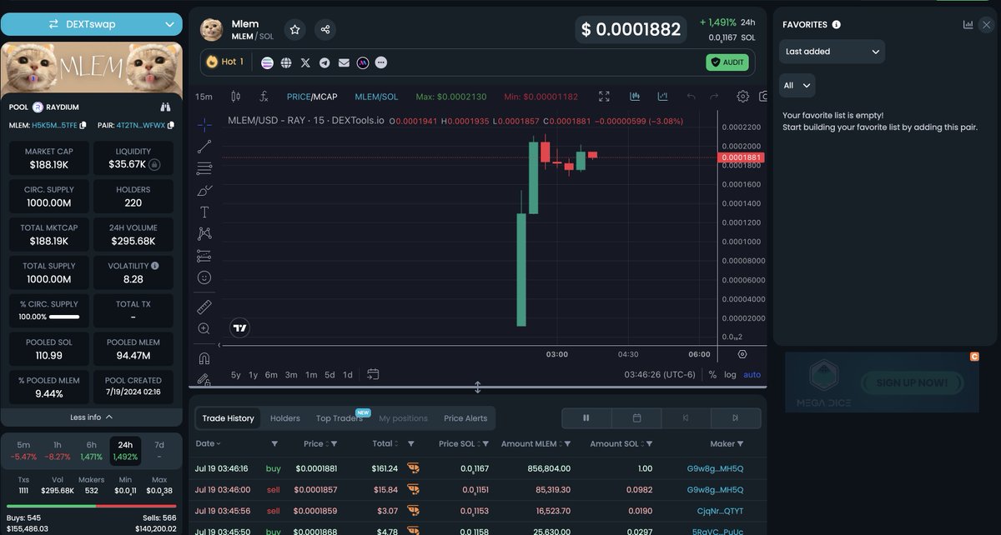Open the Price Alerts tab
Image resolution: width=1001 pixels, height=535 pixels.
465,418
